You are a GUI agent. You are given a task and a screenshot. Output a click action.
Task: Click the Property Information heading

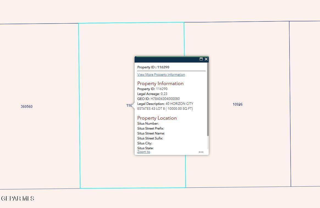160,83
